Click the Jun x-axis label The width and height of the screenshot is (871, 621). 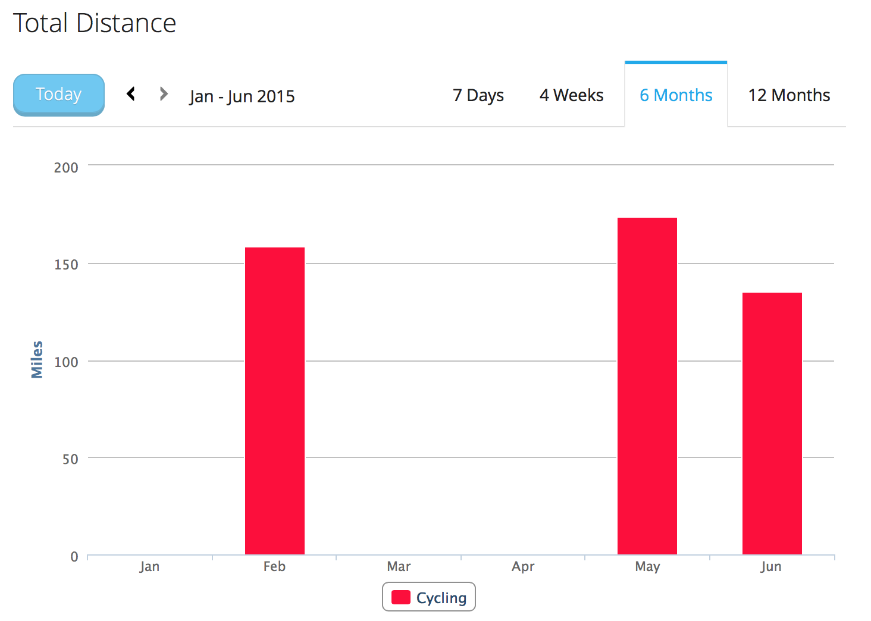(x=771, y=566)
